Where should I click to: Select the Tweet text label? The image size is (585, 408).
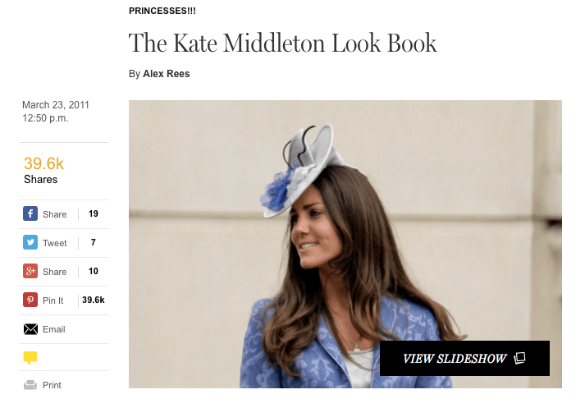[x=55, y=243]
